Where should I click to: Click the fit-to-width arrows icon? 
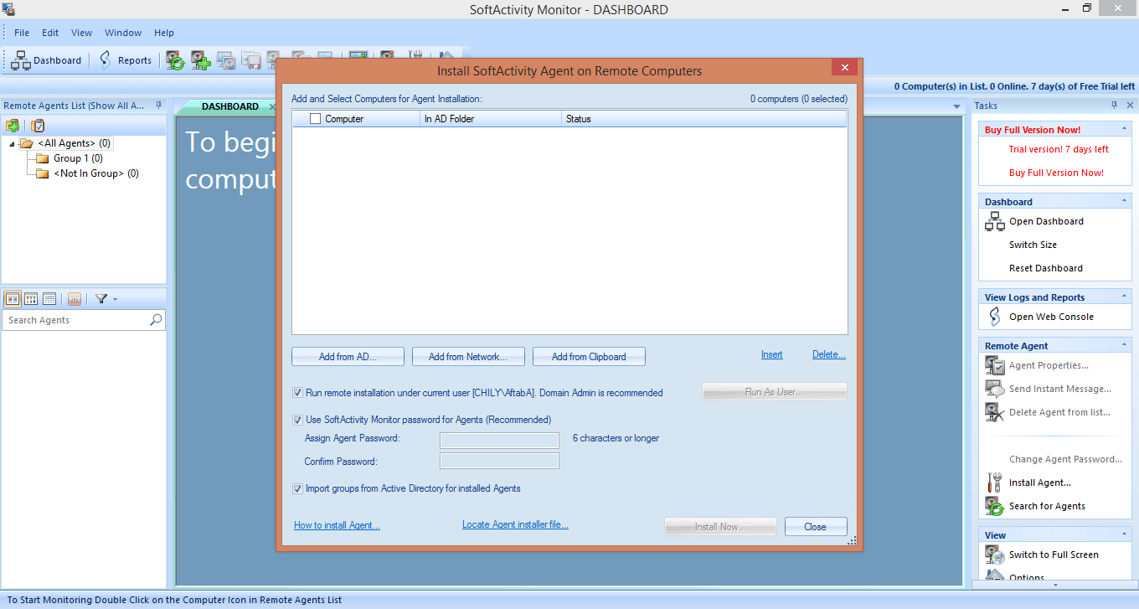click(x=75, y=299)
